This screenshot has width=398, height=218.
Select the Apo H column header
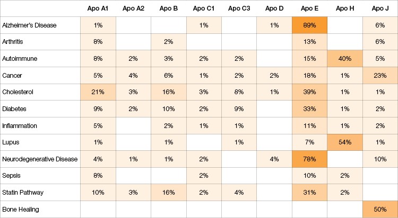click(x=345, y=8)
